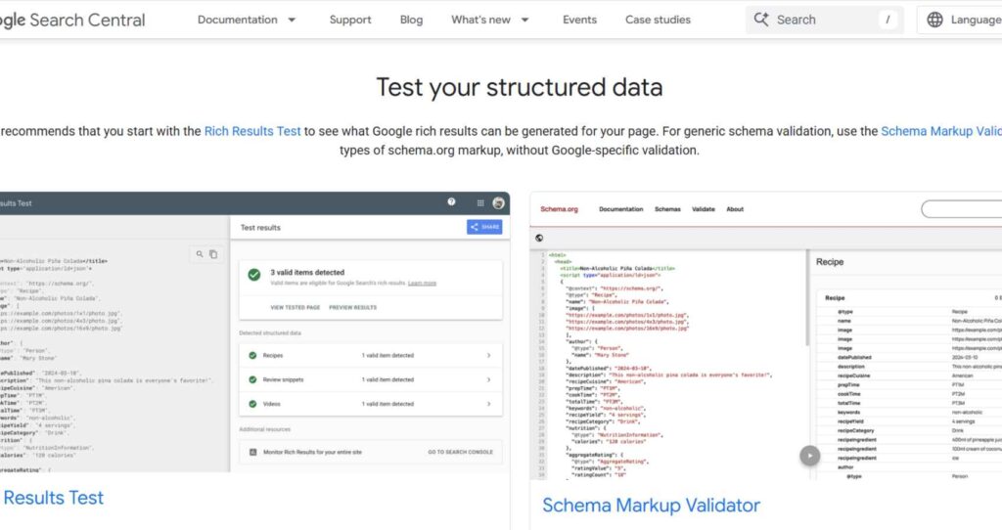Click the globe icon beside Language
Image resolution: width=1002 pixels, height=530 pixels.
pyautogui.click(x=934, y=20)
